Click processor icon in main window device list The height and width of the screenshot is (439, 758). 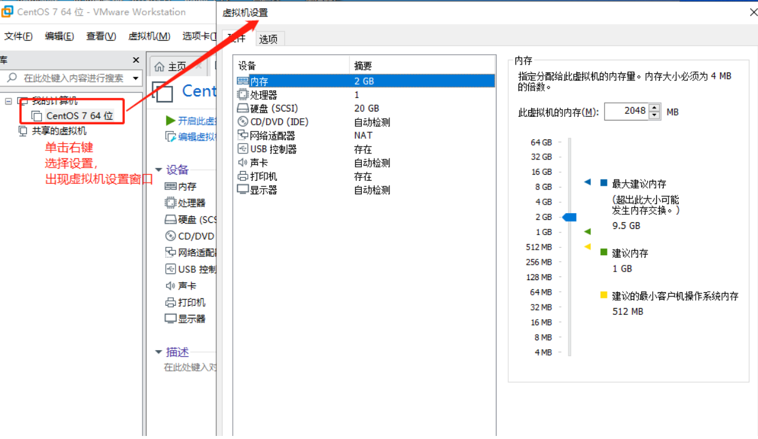[x=171, y=203]
